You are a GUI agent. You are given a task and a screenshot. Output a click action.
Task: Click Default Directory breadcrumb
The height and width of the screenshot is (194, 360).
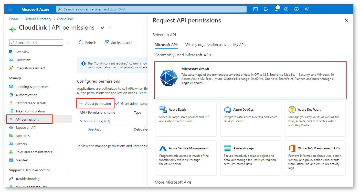point(38,19)
